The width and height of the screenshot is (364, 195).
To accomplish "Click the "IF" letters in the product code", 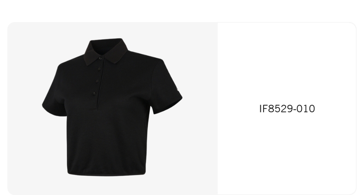I will pos(264,109).
